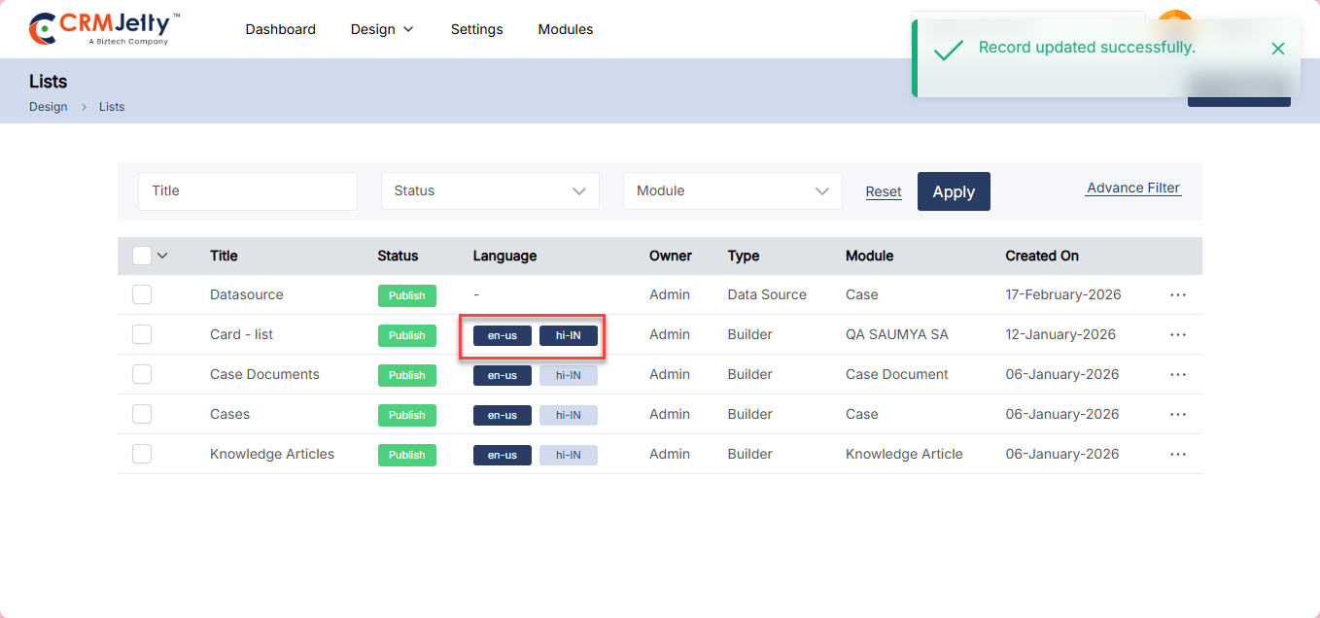Select the Datasource row checkbox

142,294
